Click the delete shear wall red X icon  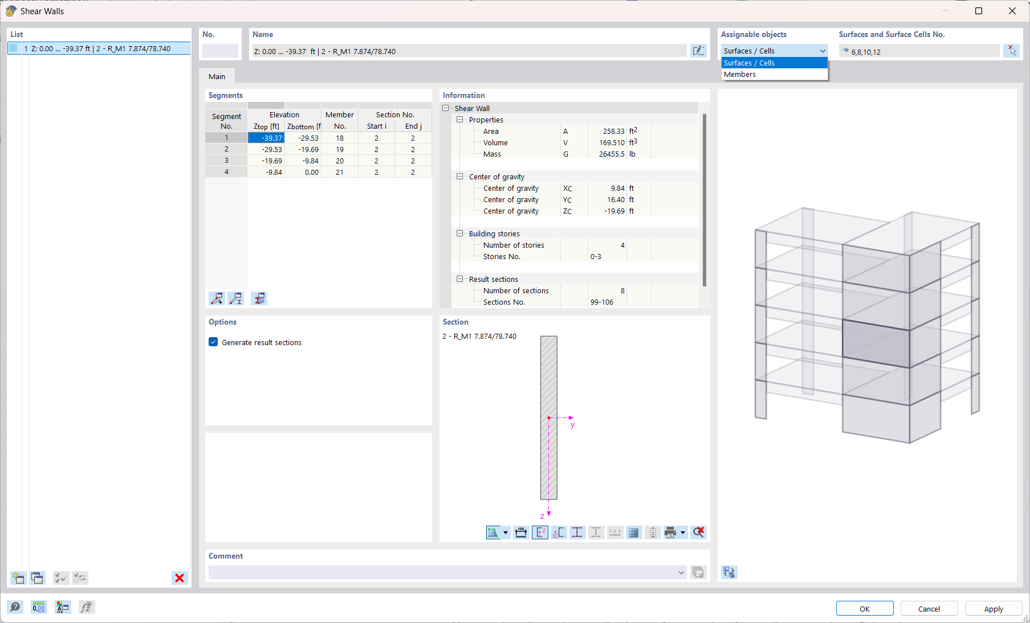tap(180, 578)
